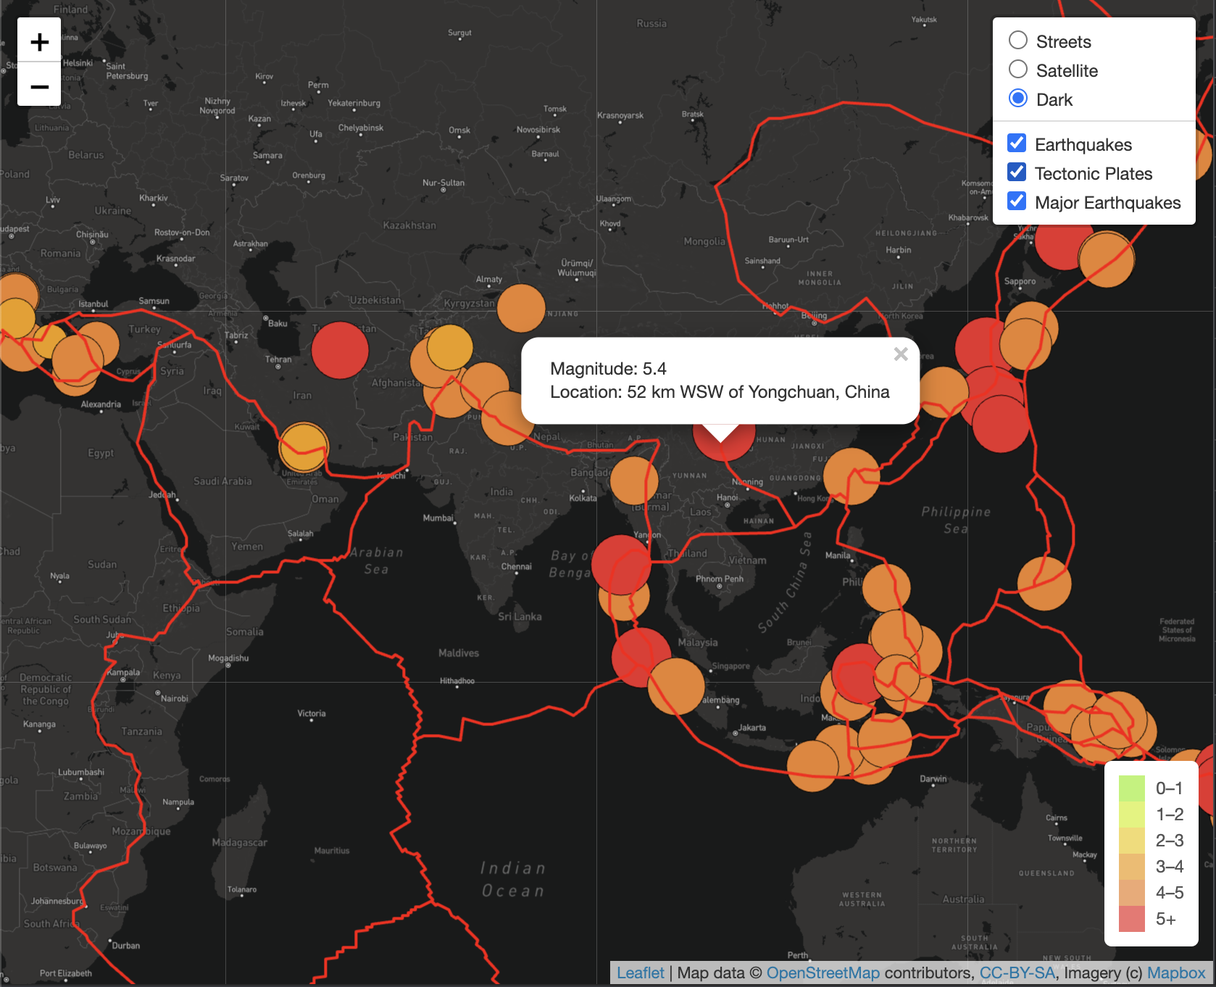The image size is (1216, 987).
Task: Click the orange 3–4 legend swatch
Action: (1131, 866)
